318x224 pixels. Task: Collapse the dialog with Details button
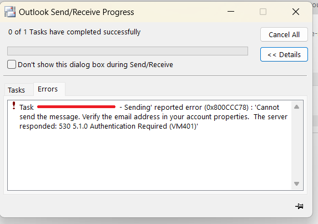pos(284,54)
